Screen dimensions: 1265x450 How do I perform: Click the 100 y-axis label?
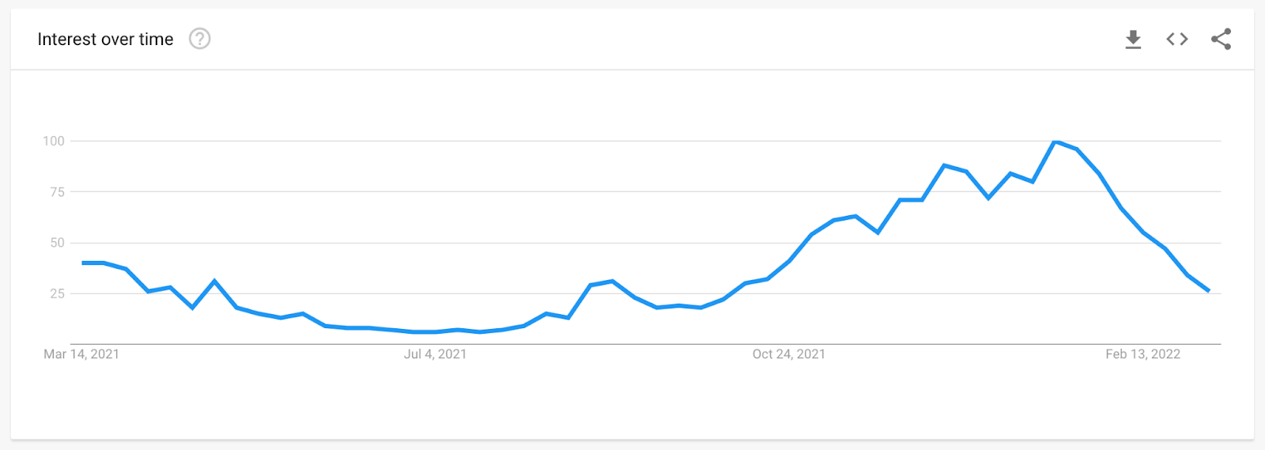53,141
